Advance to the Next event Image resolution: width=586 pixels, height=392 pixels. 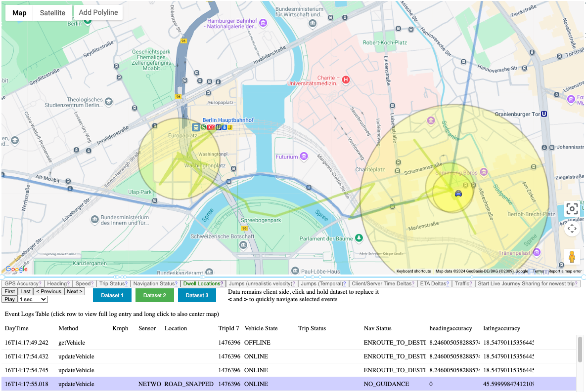click(x=75, y=291)
